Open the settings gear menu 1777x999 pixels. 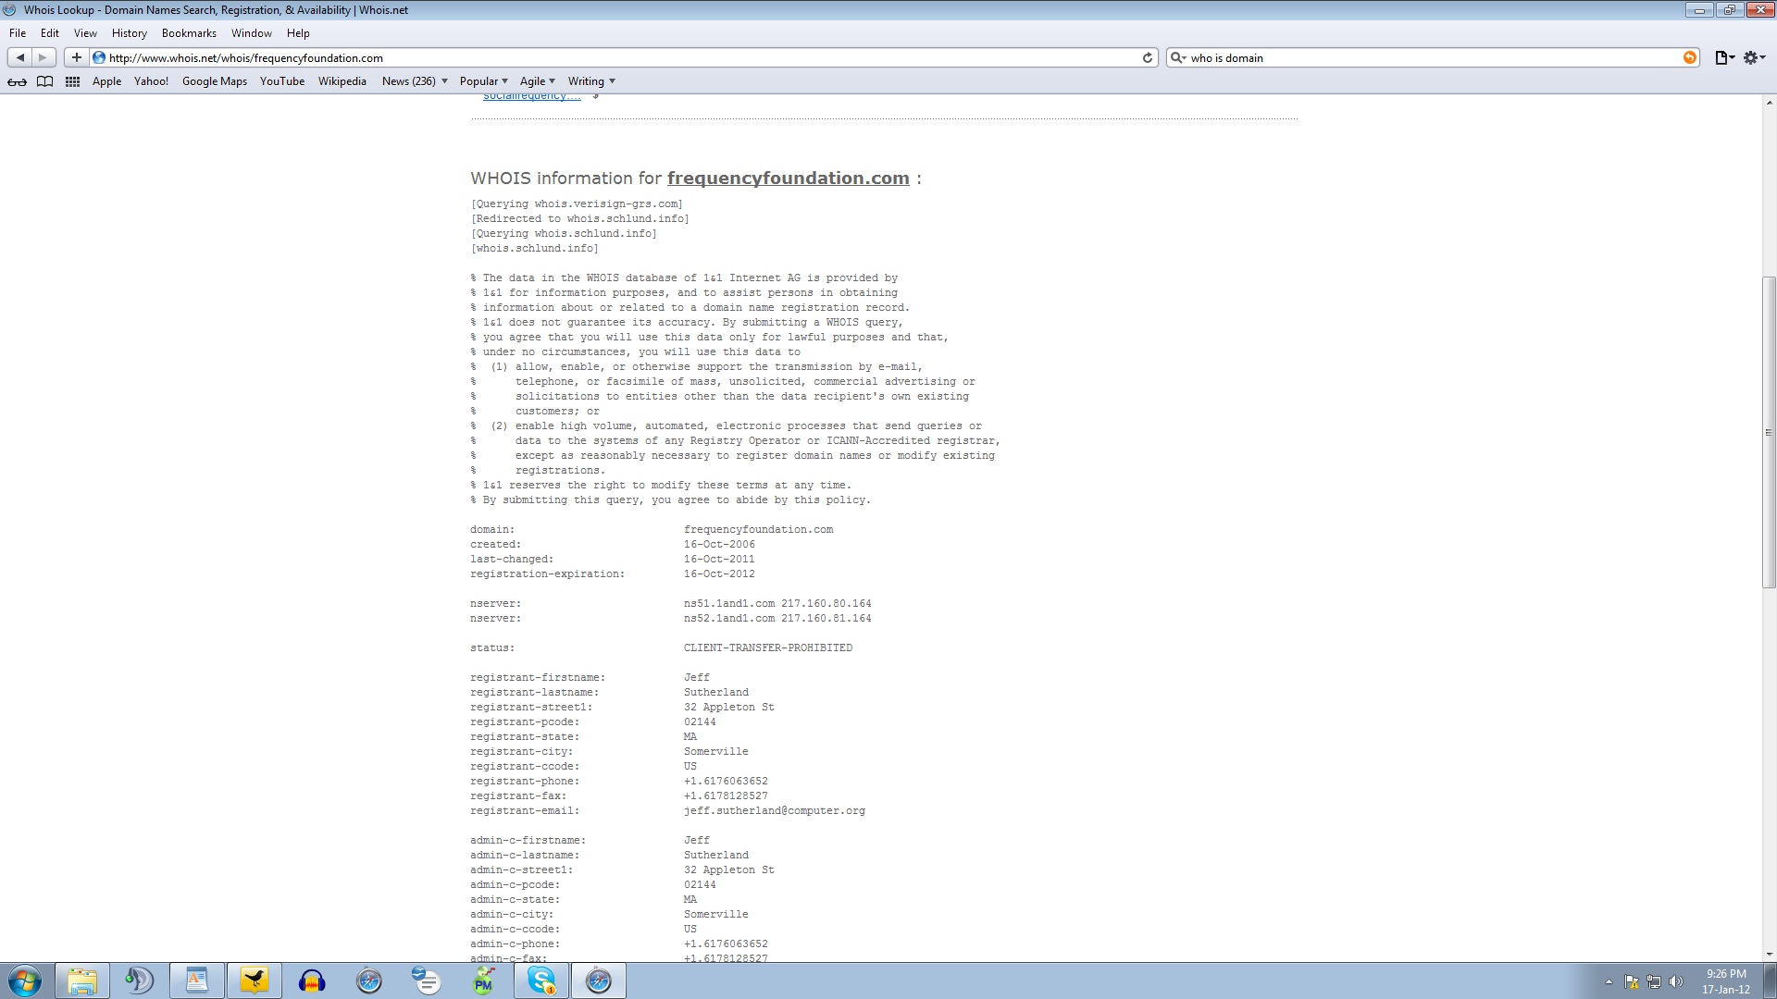click(x=1753, y=57)
